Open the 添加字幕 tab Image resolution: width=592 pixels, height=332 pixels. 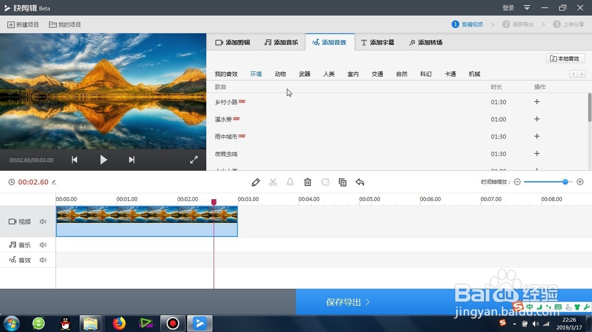click(x=378, y=42)
